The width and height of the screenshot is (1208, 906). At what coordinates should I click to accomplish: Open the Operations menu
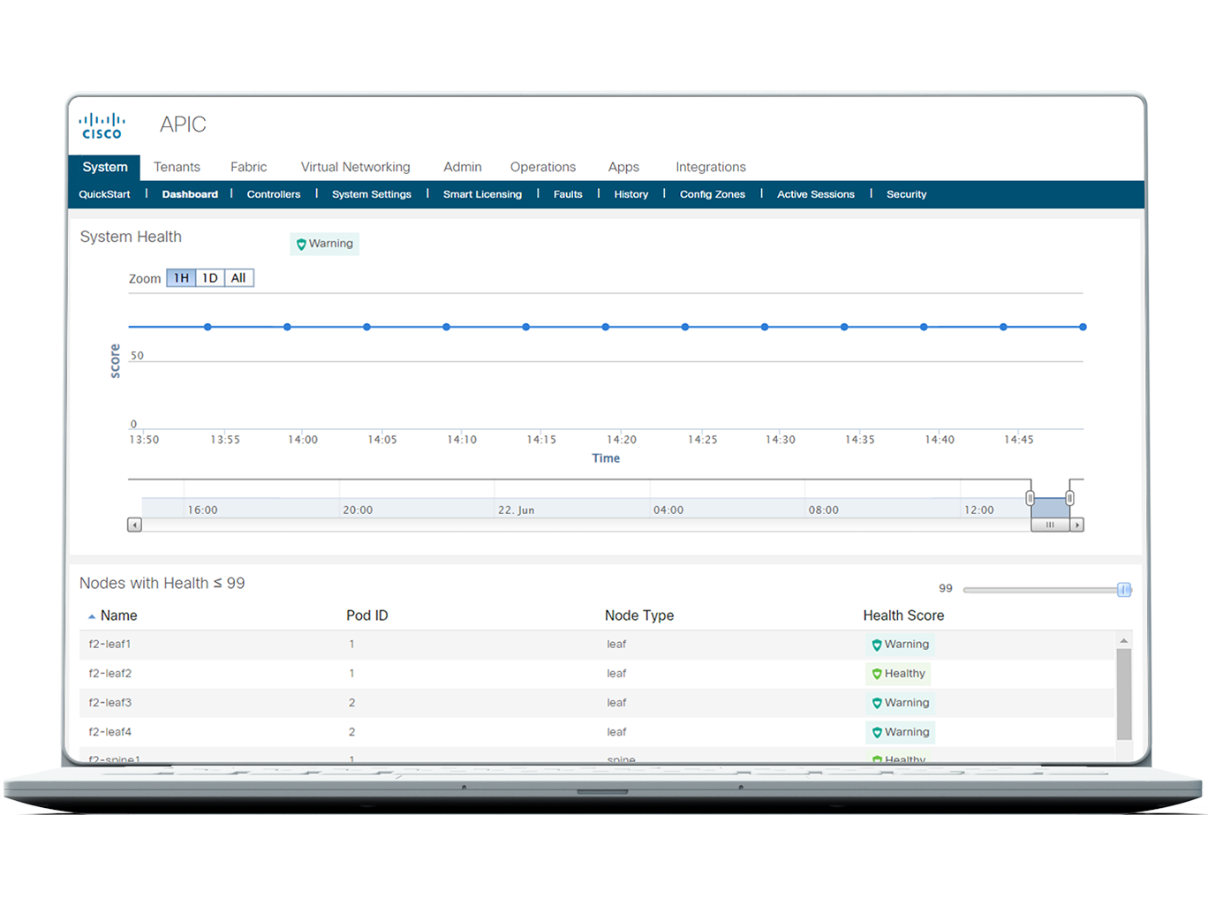pos(542,167)
